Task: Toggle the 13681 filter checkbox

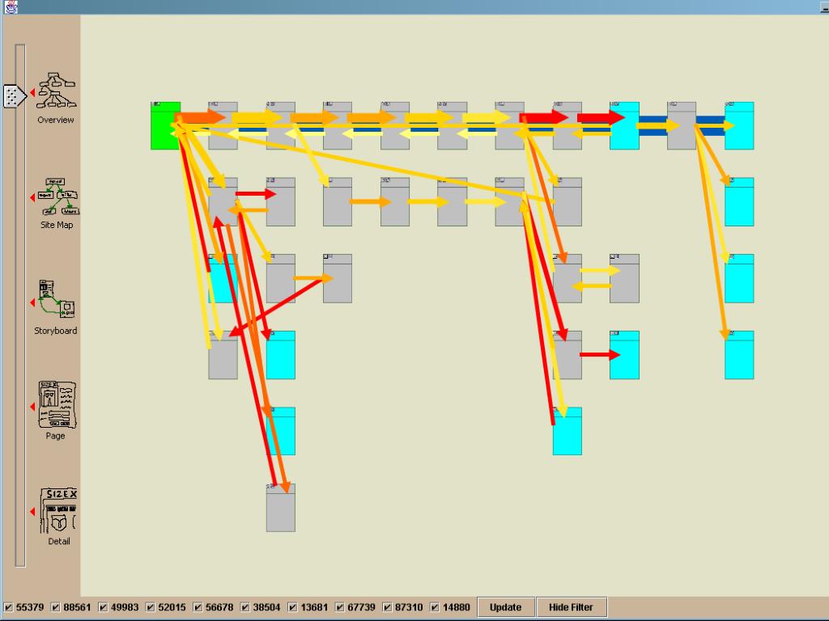Action: pos(292,607)
